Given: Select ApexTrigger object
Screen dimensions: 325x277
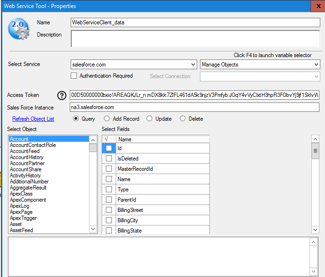Looking at the screenshot, I should (49, 218).
